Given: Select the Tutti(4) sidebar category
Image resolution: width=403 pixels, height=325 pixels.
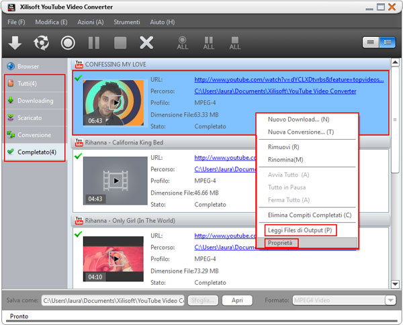Looking at the screenshot, I should tap(34, 83).
